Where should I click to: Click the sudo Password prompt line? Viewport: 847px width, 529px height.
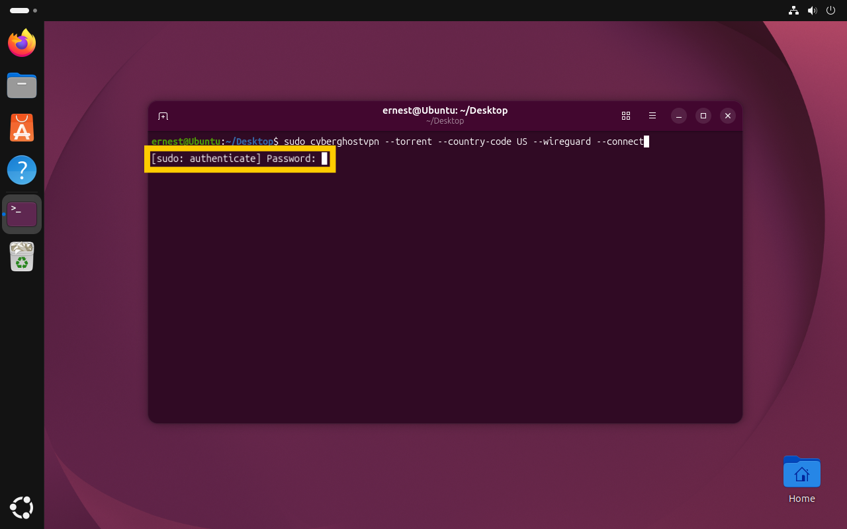pos(240,159)
